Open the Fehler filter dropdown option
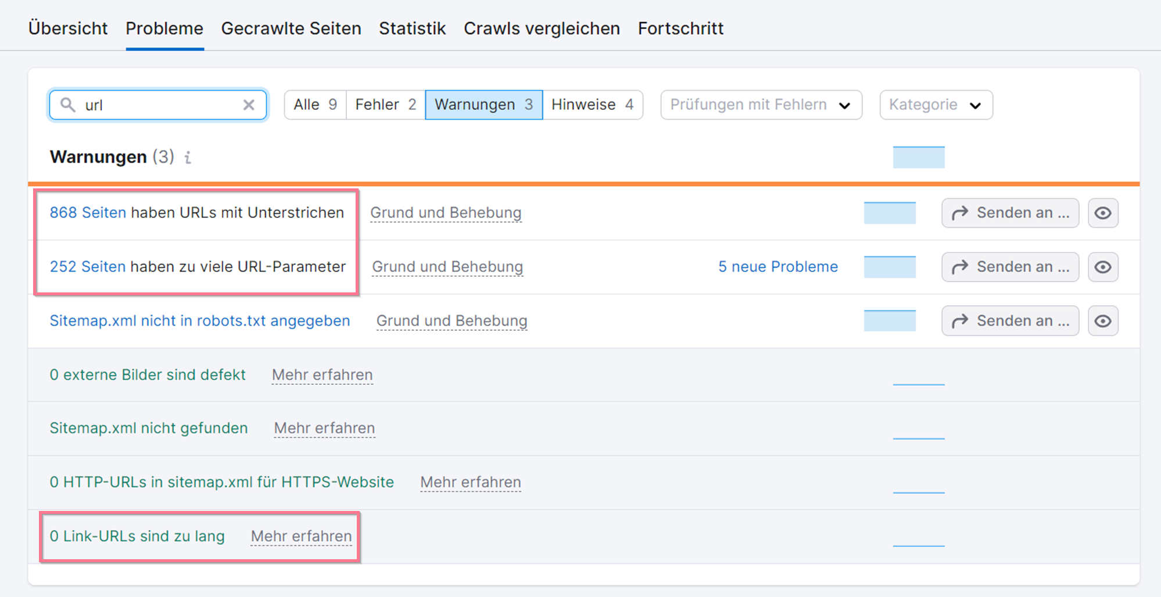The width and height of the screenshot is (1161, 597). click(x=384, y=105)
